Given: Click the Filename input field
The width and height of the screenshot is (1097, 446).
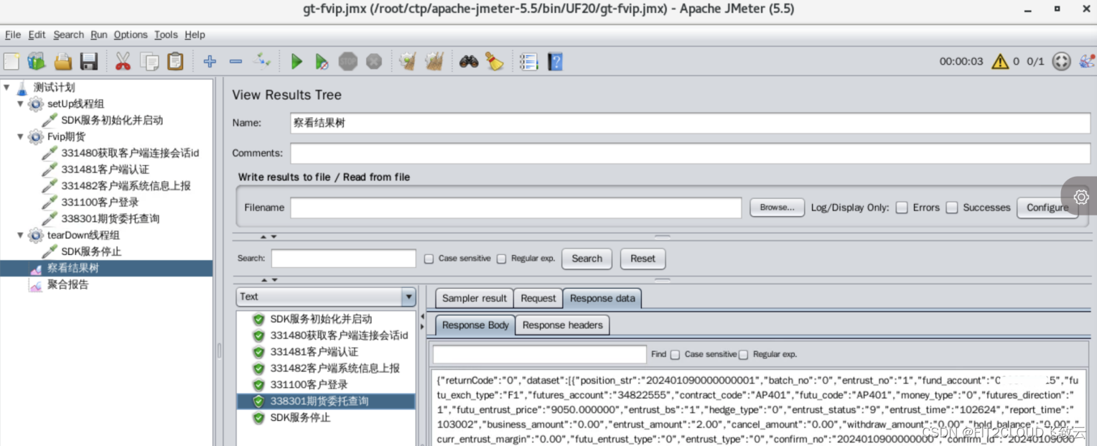Looking at the screenshot, I should coord(515,208).
